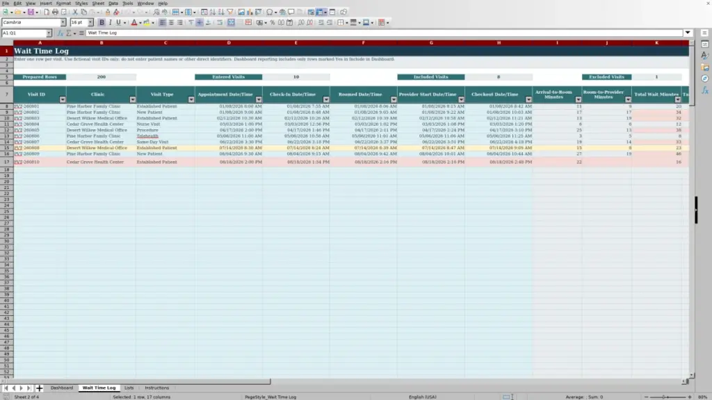This screenshot has height=400, width=712.
Task: Open the Data menu
Action: pyautogui.click(x=113, y=3)
